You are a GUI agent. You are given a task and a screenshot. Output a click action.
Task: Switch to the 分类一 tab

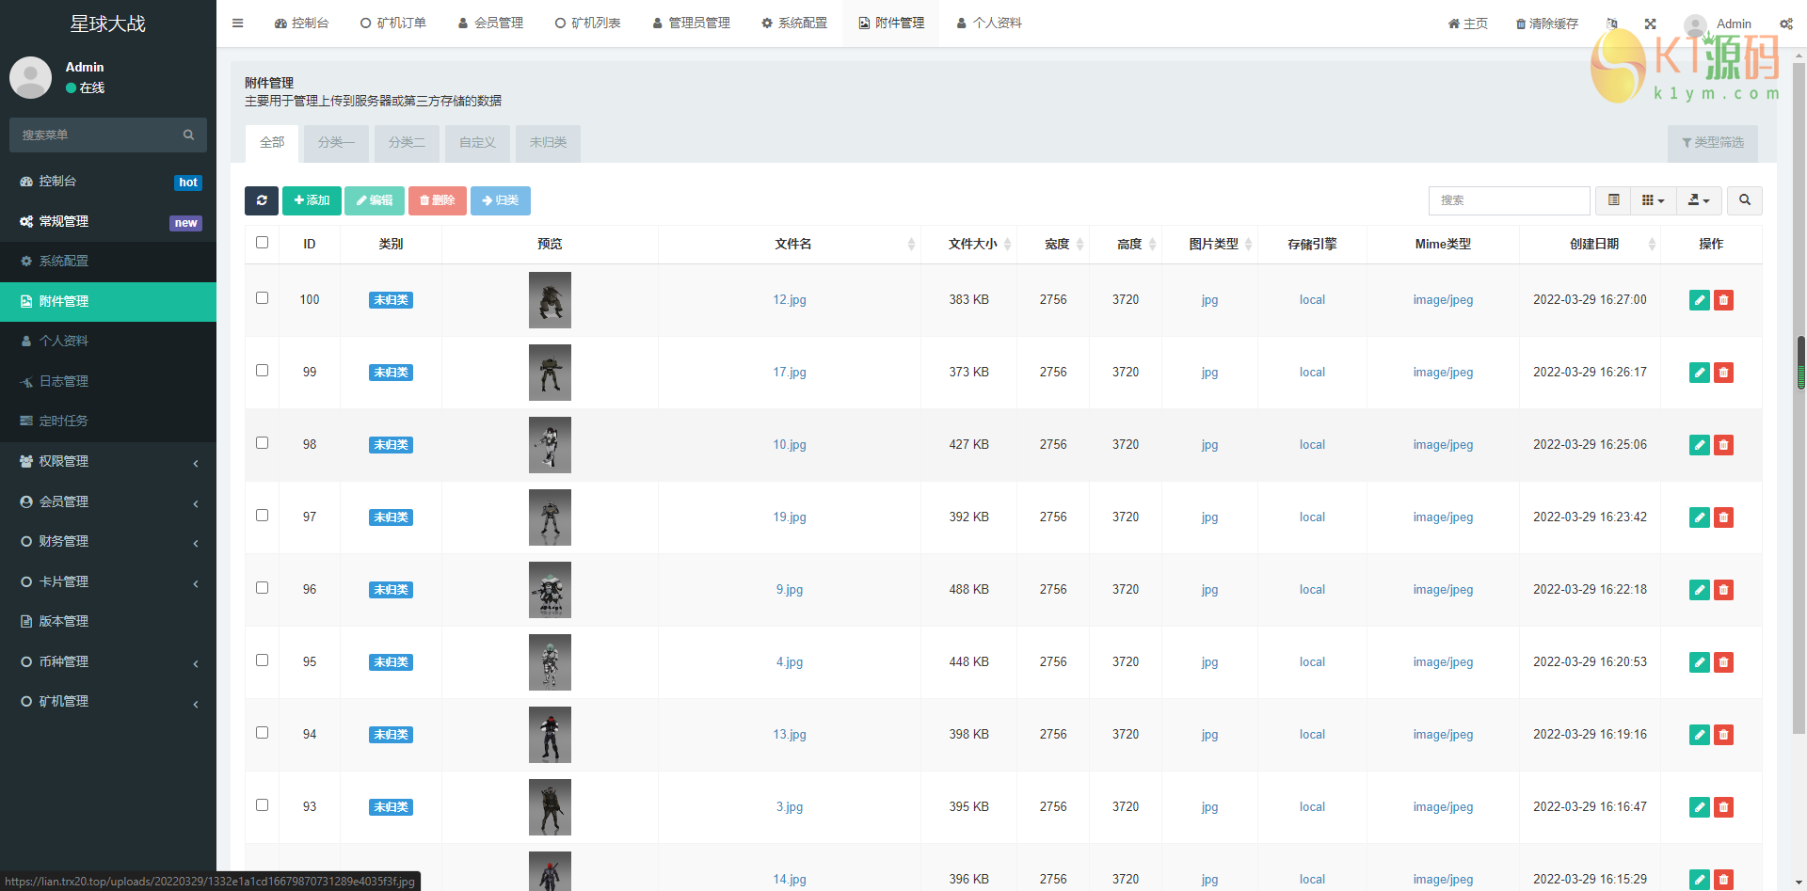click(x=336, y=143)
